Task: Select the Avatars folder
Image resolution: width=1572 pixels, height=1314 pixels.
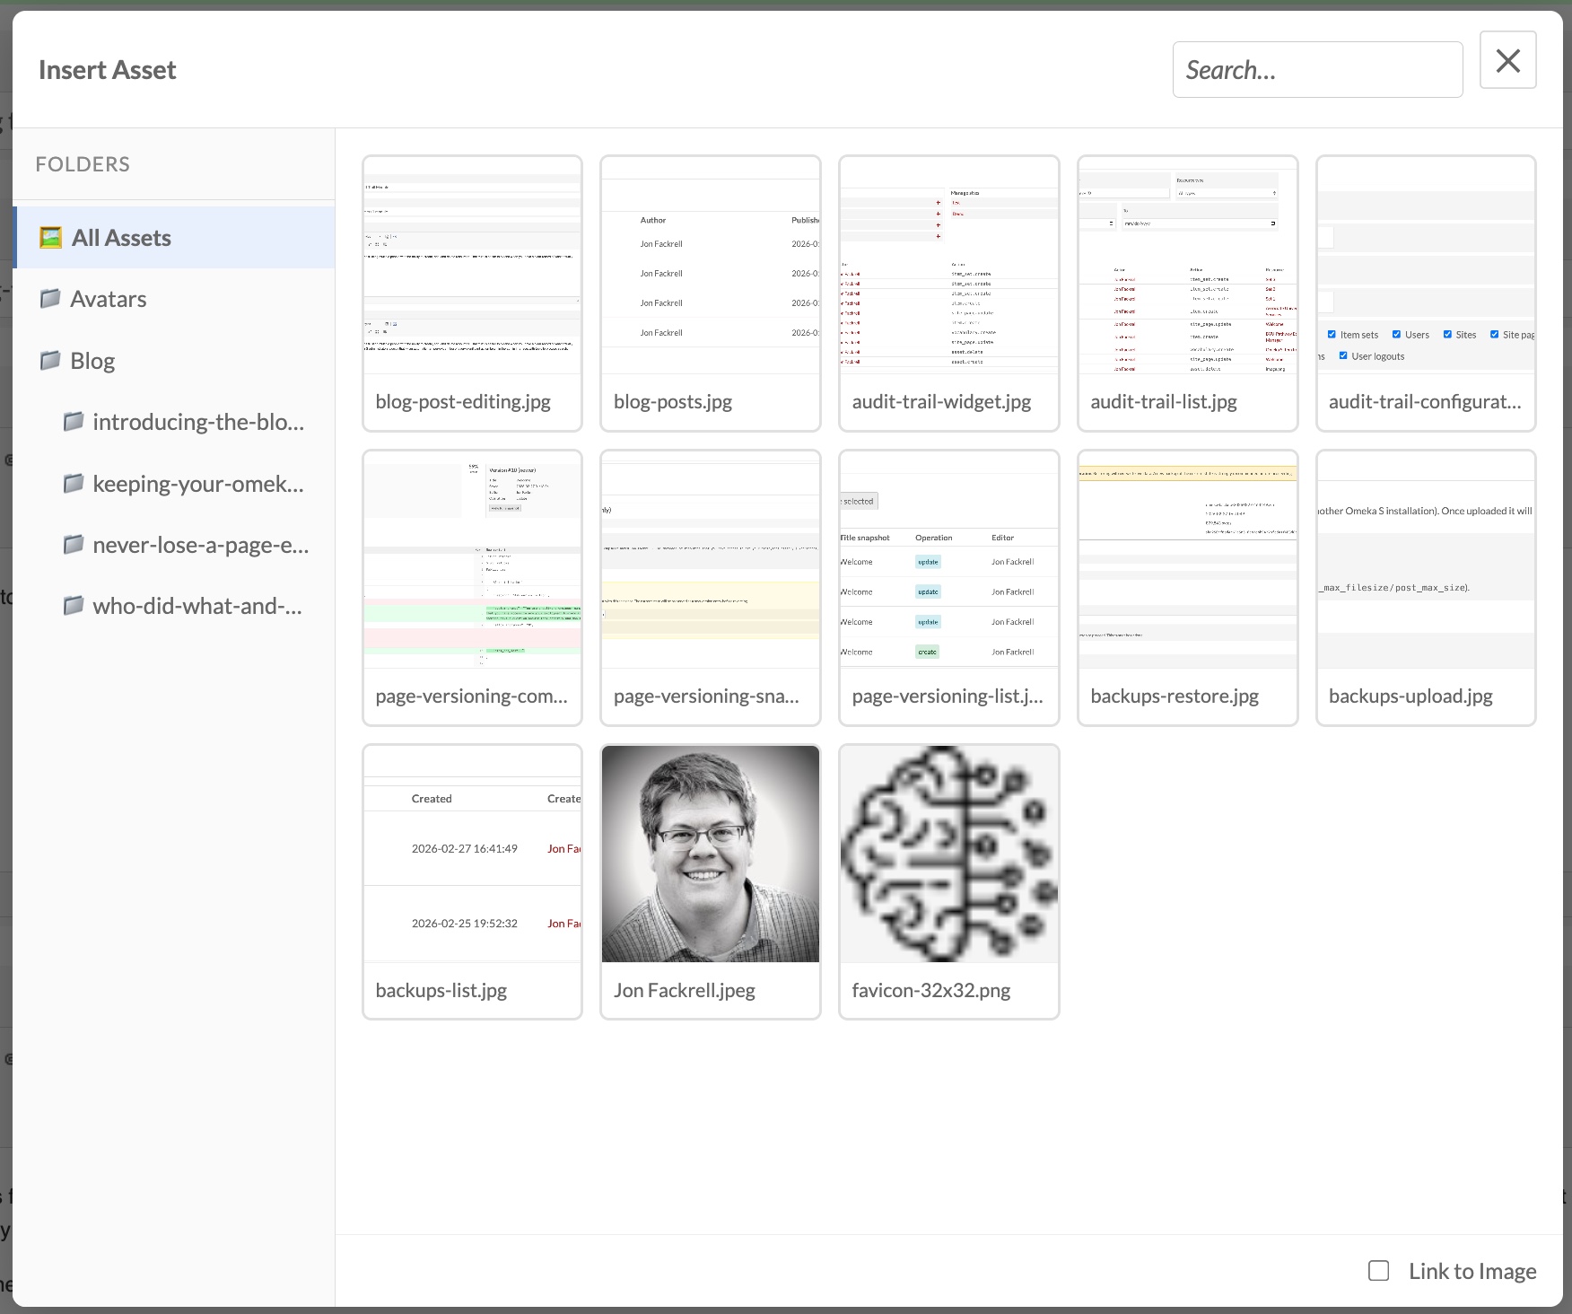Action: click(x=108, y=298)
